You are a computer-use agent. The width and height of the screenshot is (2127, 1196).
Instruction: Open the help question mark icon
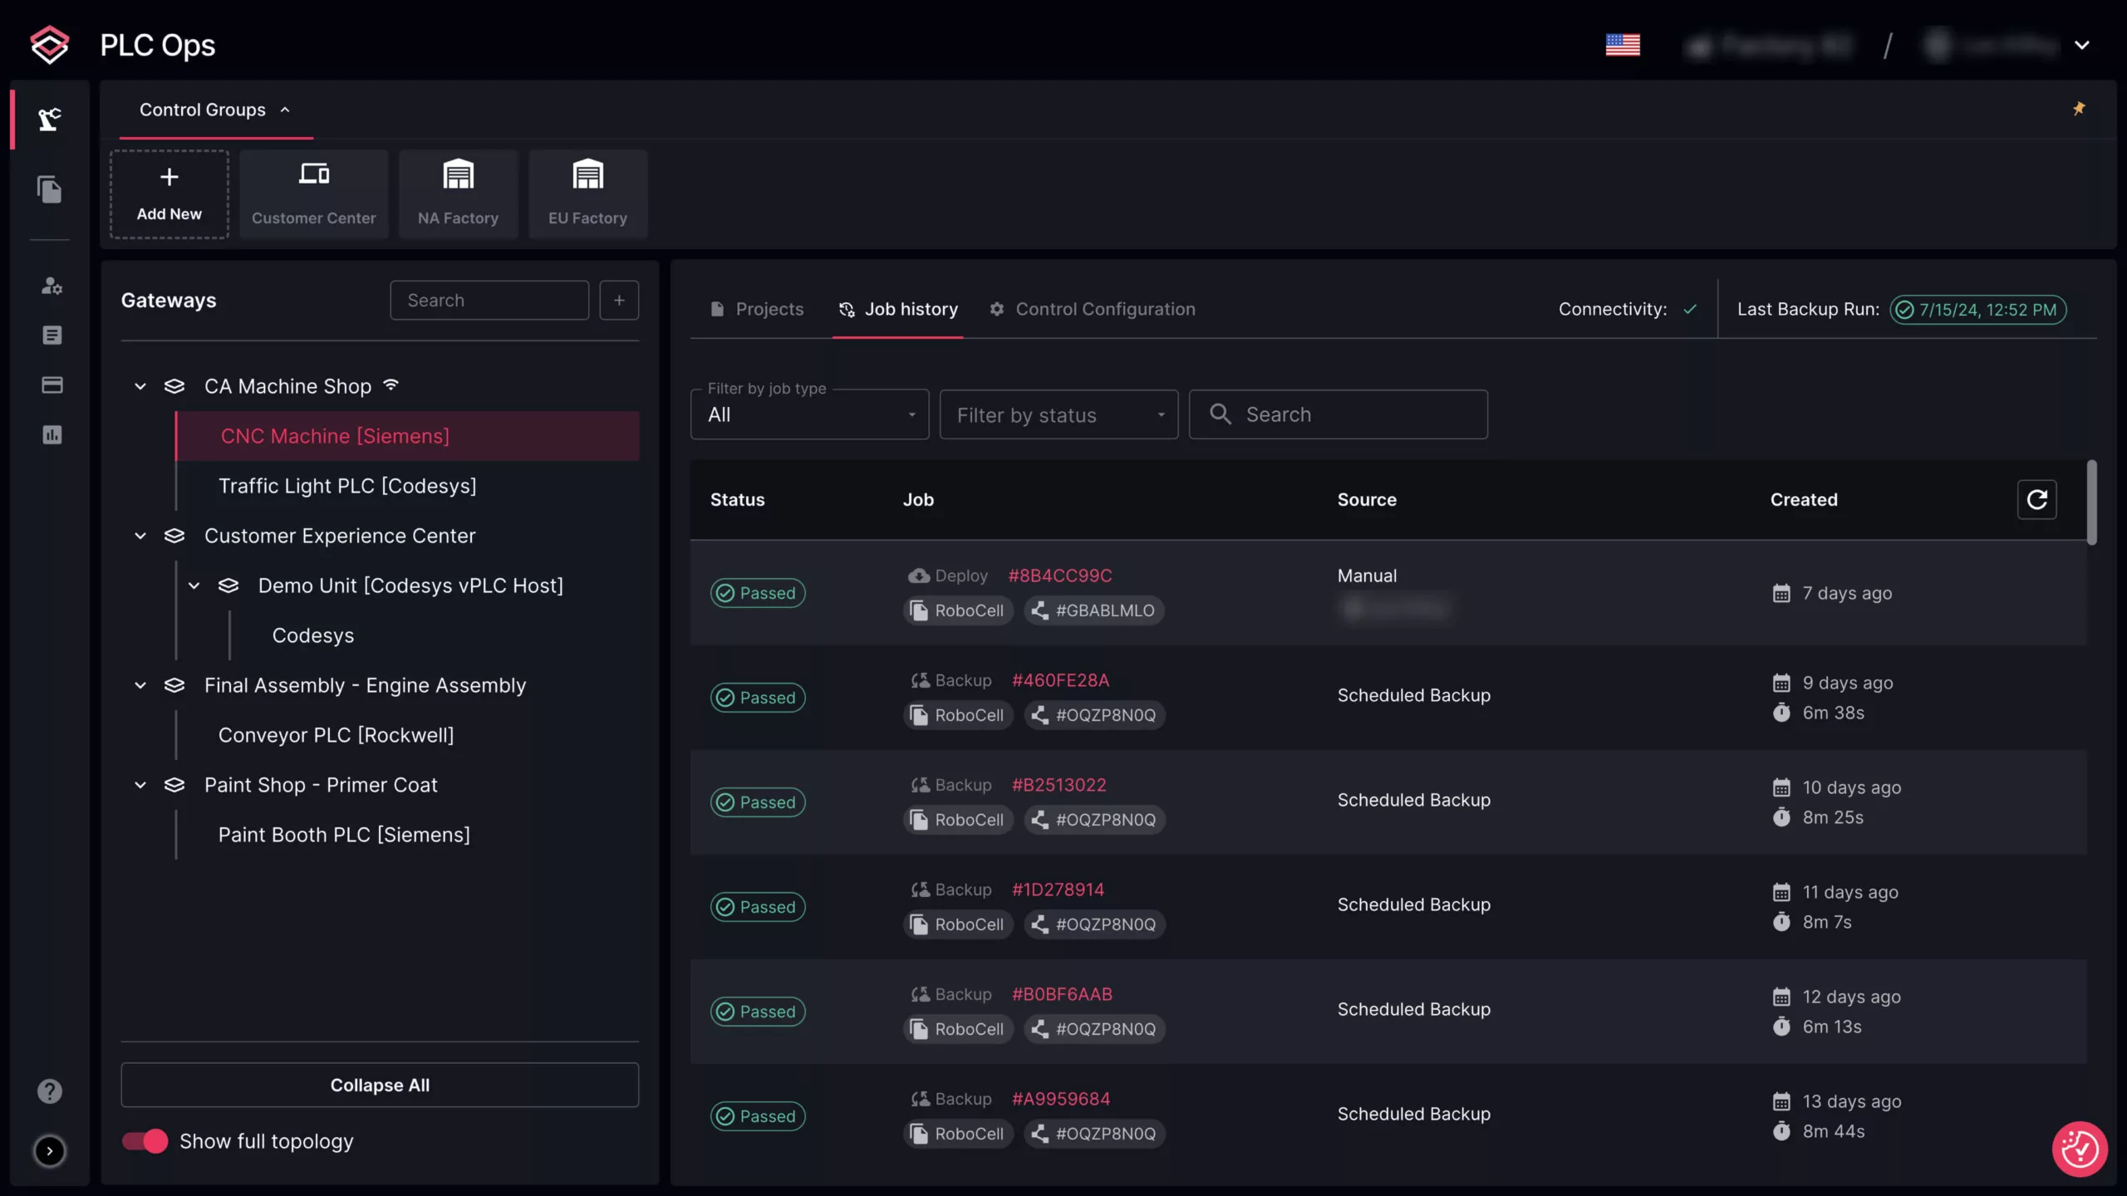pos(50,1091)
